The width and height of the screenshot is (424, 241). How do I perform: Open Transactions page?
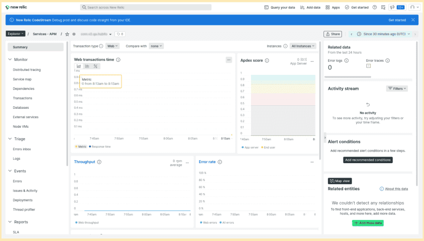pos(22,98)
